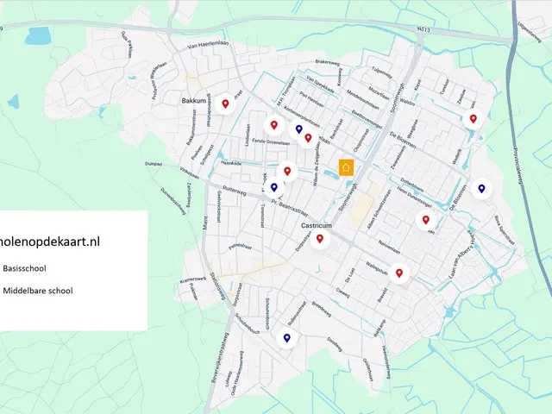Select the Uitgeesterweg label in the corner

coord(529,32)
